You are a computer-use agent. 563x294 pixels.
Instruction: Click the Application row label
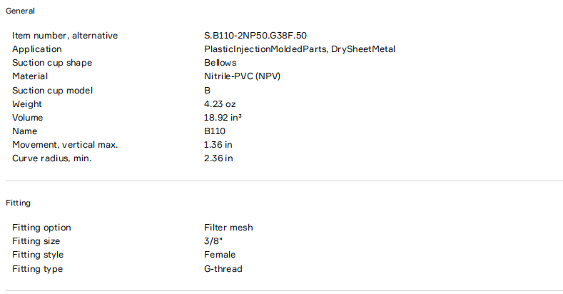tap(37, 49)
